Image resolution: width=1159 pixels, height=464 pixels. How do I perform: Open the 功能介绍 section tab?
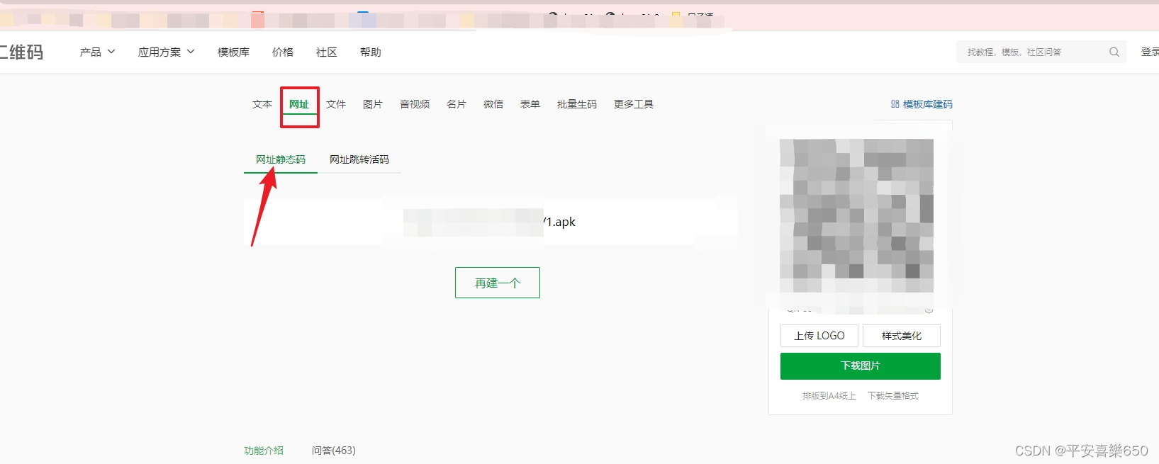[264, 451]
